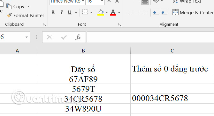Open the font size dropdown

[x=102, y=1]
